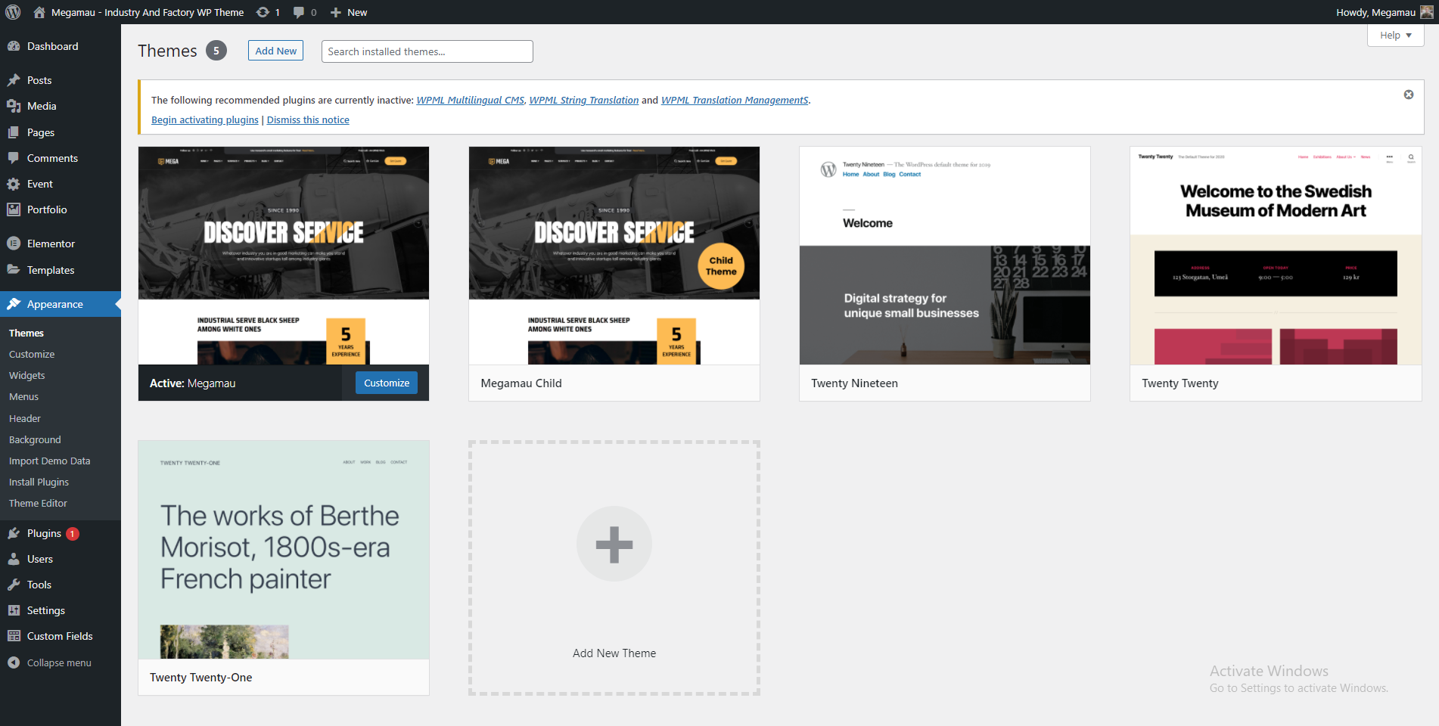Open Customize submenu item
The width and height of the screenshot is (1439, 726).
[x=32, y=354]
